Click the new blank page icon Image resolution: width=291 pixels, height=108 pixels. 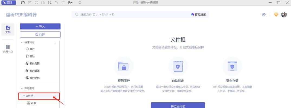[50, 3]
